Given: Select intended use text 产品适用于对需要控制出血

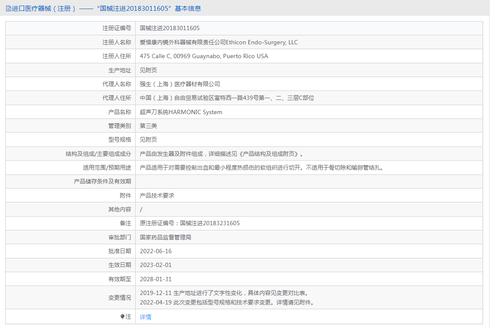Looking at the screenshot, I should click(174, 168).
